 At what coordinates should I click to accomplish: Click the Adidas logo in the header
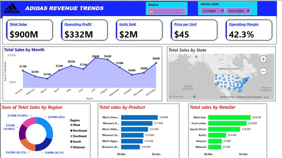click(x=11, y=8)
